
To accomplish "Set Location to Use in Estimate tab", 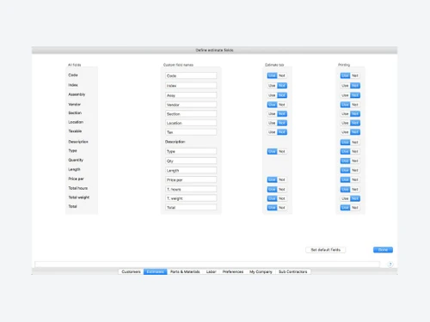I will tap(272, 123).
